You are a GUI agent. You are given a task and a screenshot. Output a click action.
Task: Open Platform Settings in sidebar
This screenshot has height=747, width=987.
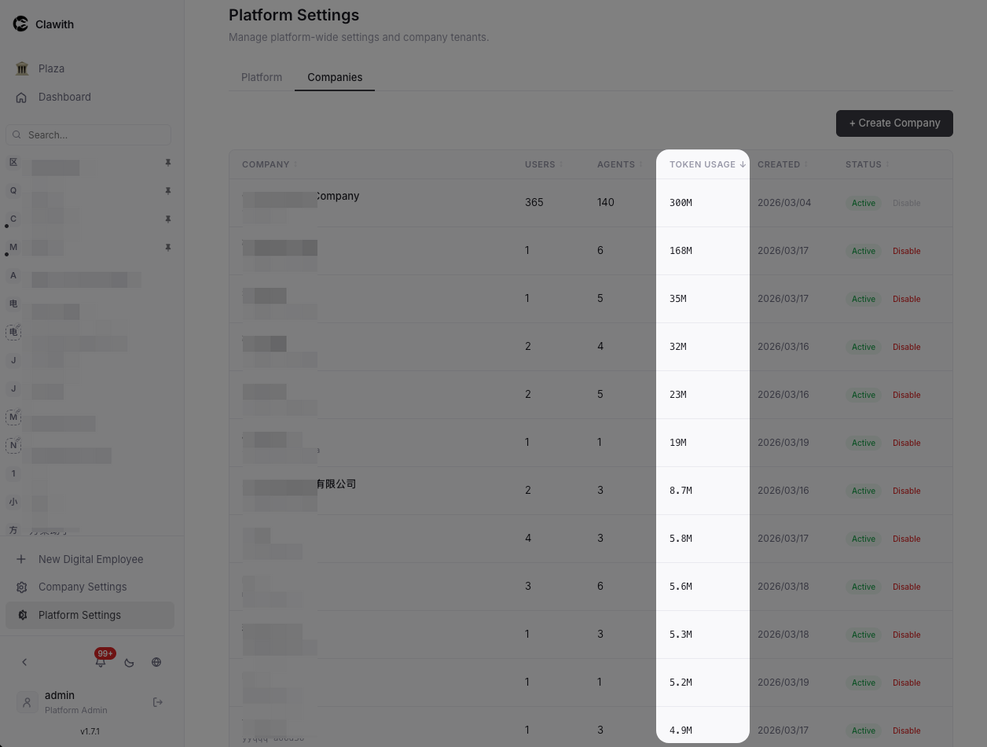pyautogui.click(x=79, y=615)
